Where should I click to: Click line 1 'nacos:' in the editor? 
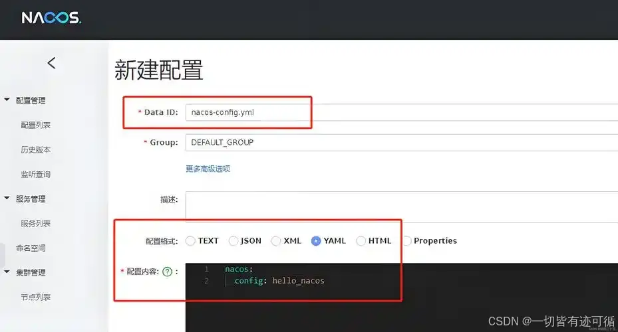point(239,269)
